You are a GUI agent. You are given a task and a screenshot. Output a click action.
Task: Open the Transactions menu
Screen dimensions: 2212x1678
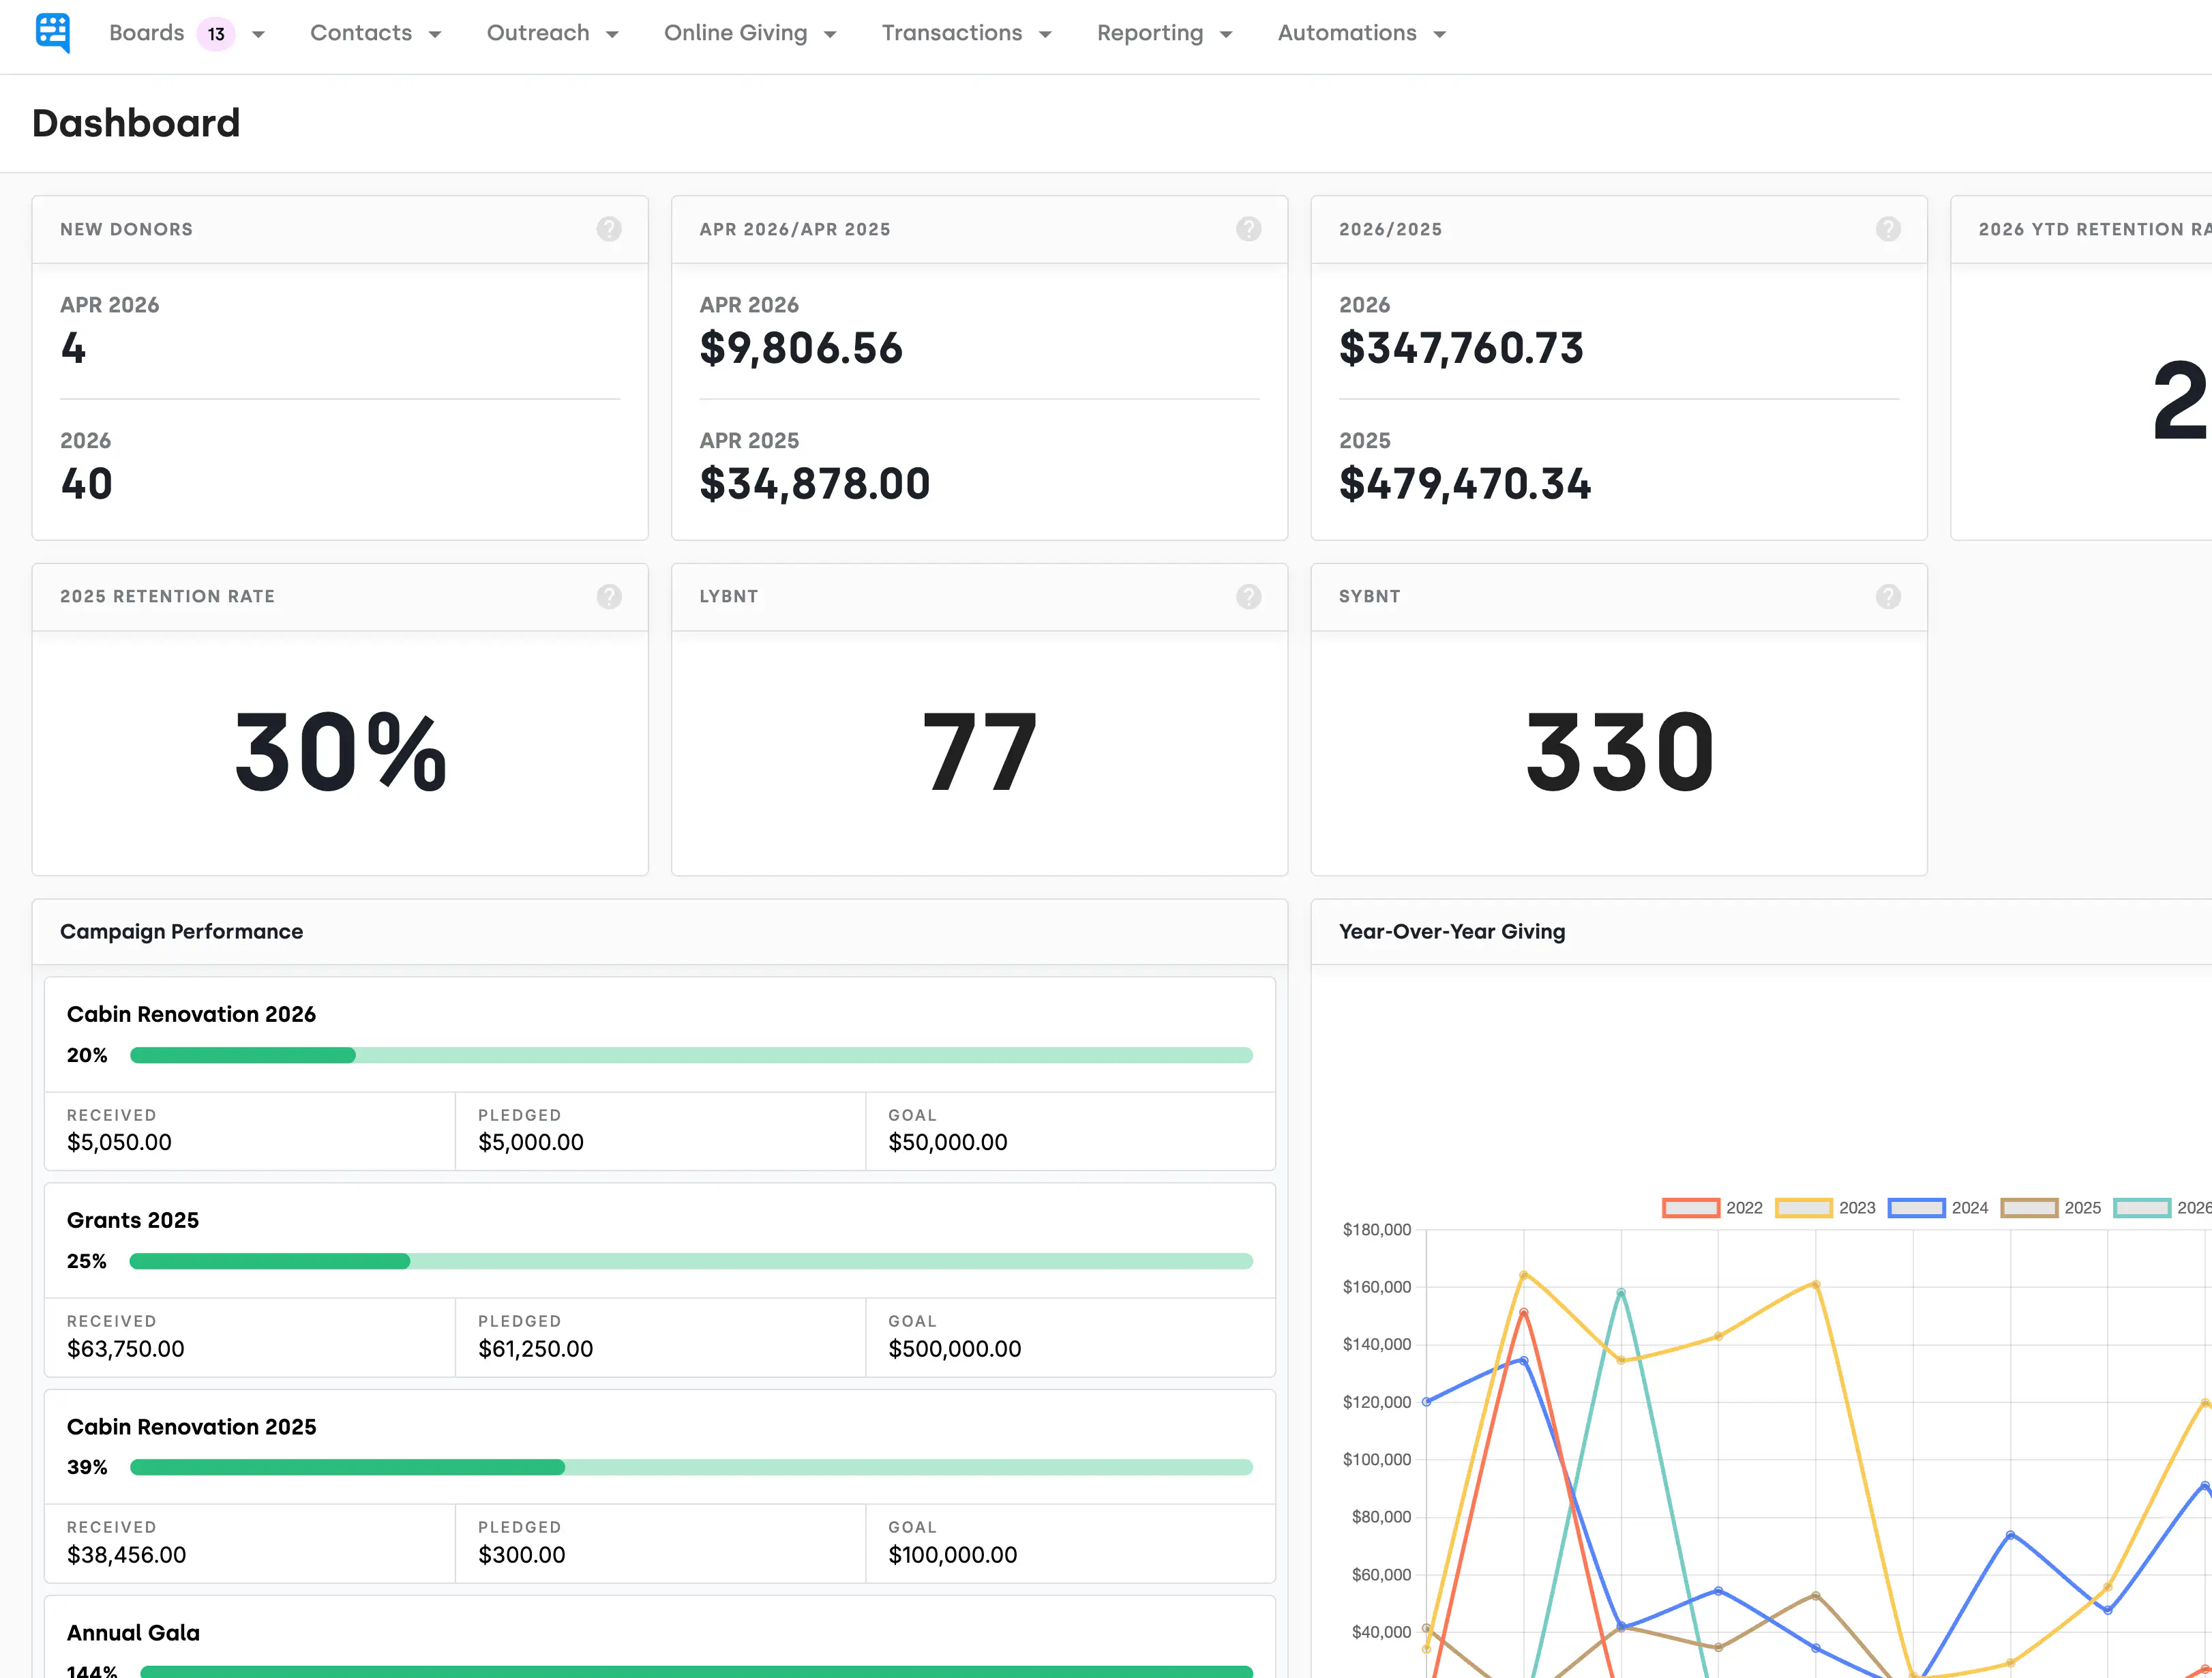click(x=952, y=33)
